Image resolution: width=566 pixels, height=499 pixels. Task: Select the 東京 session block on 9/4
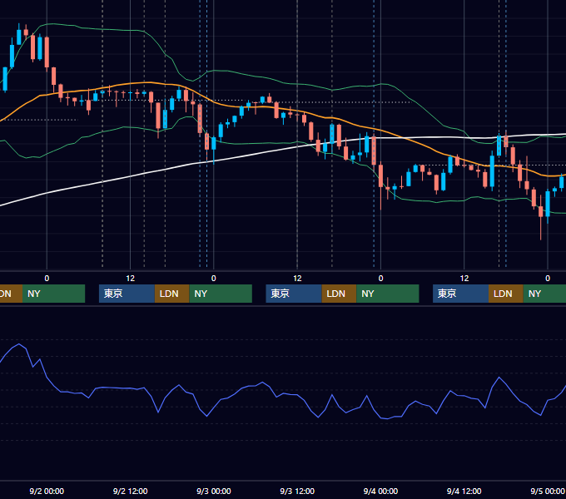[x=460, y=294]
